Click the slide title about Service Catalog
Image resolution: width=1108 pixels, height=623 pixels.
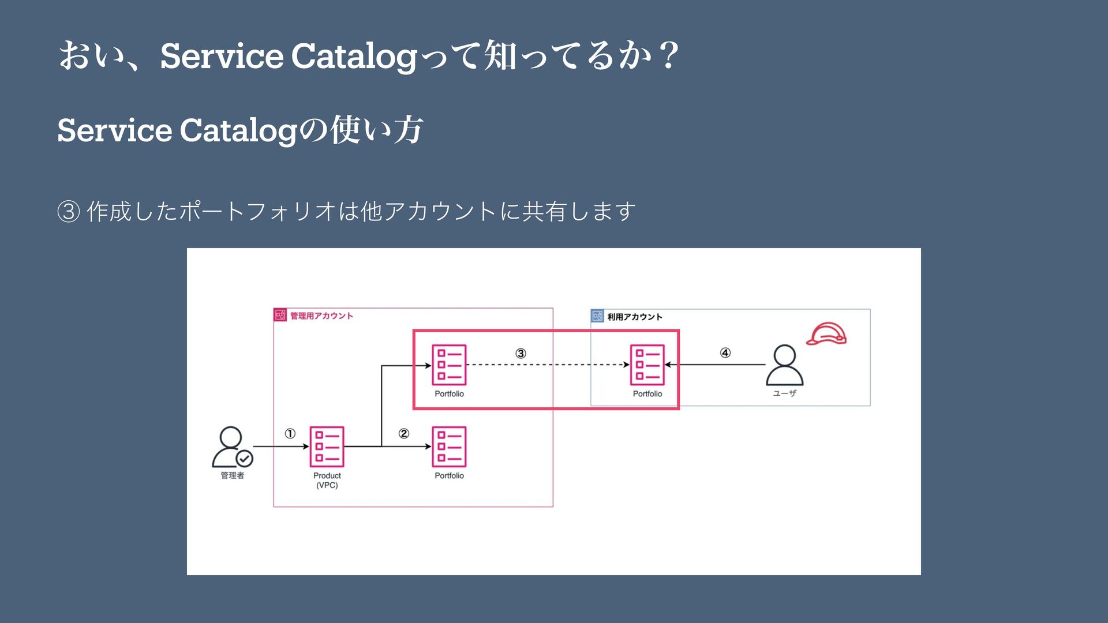368,56
